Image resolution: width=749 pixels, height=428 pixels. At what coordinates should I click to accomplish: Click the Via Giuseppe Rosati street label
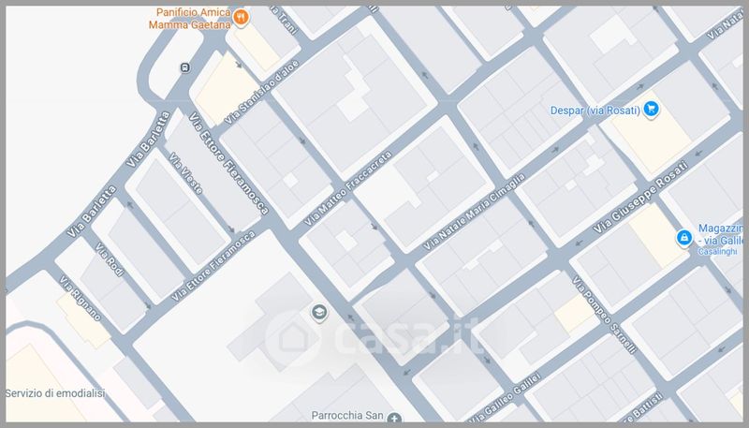point(639,199)
